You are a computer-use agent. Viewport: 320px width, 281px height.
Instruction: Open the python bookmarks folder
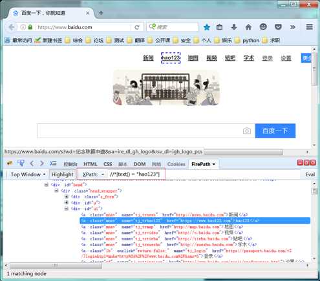click(x=247, y=40)
